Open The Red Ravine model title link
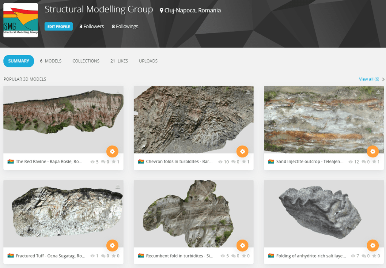This screenshot has width=386, height=268. (49, 162)
